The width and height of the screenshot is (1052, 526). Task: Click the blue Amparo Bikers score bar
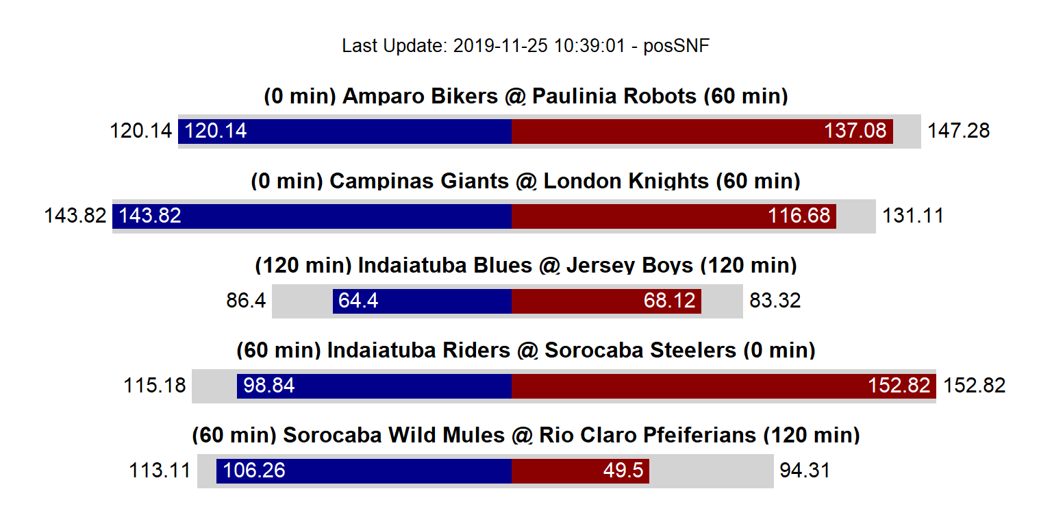click(345, 131)
